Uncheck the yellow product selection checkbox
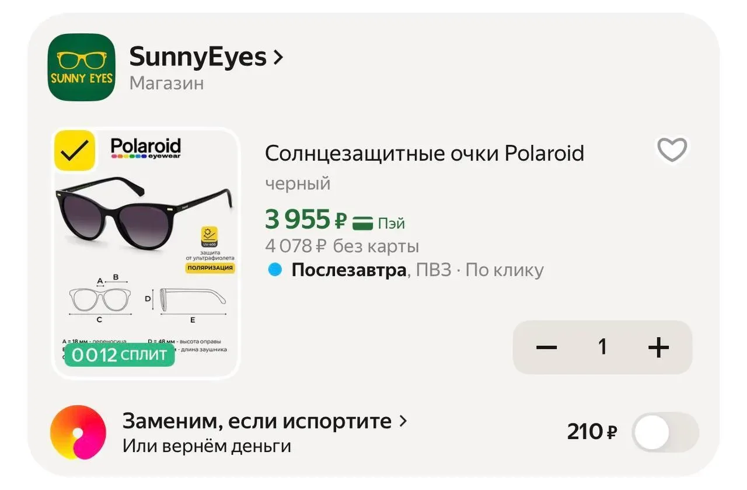The width and height of the screenshot is (747, 490). (x=75, y=151)
